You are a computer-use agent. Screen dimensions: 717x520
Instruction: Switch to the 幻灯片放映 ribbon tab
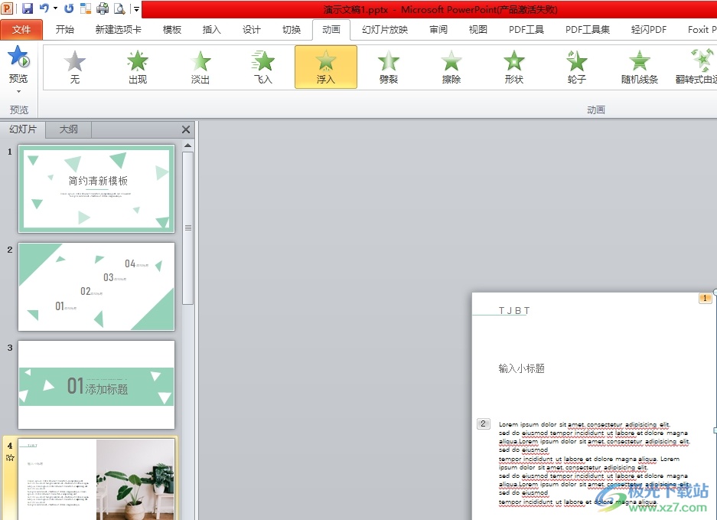pos(385,30)
